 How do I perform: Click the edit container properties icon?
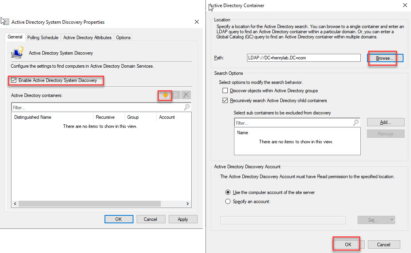pos(176,95)
